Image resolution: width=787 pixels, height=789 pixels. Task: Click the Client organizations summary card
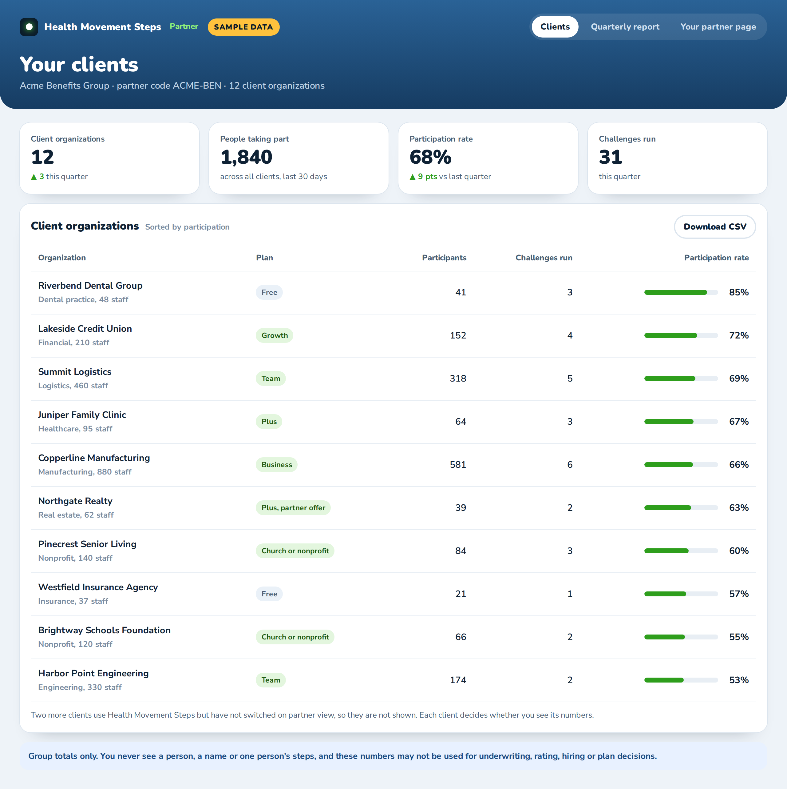click(109, 158)
